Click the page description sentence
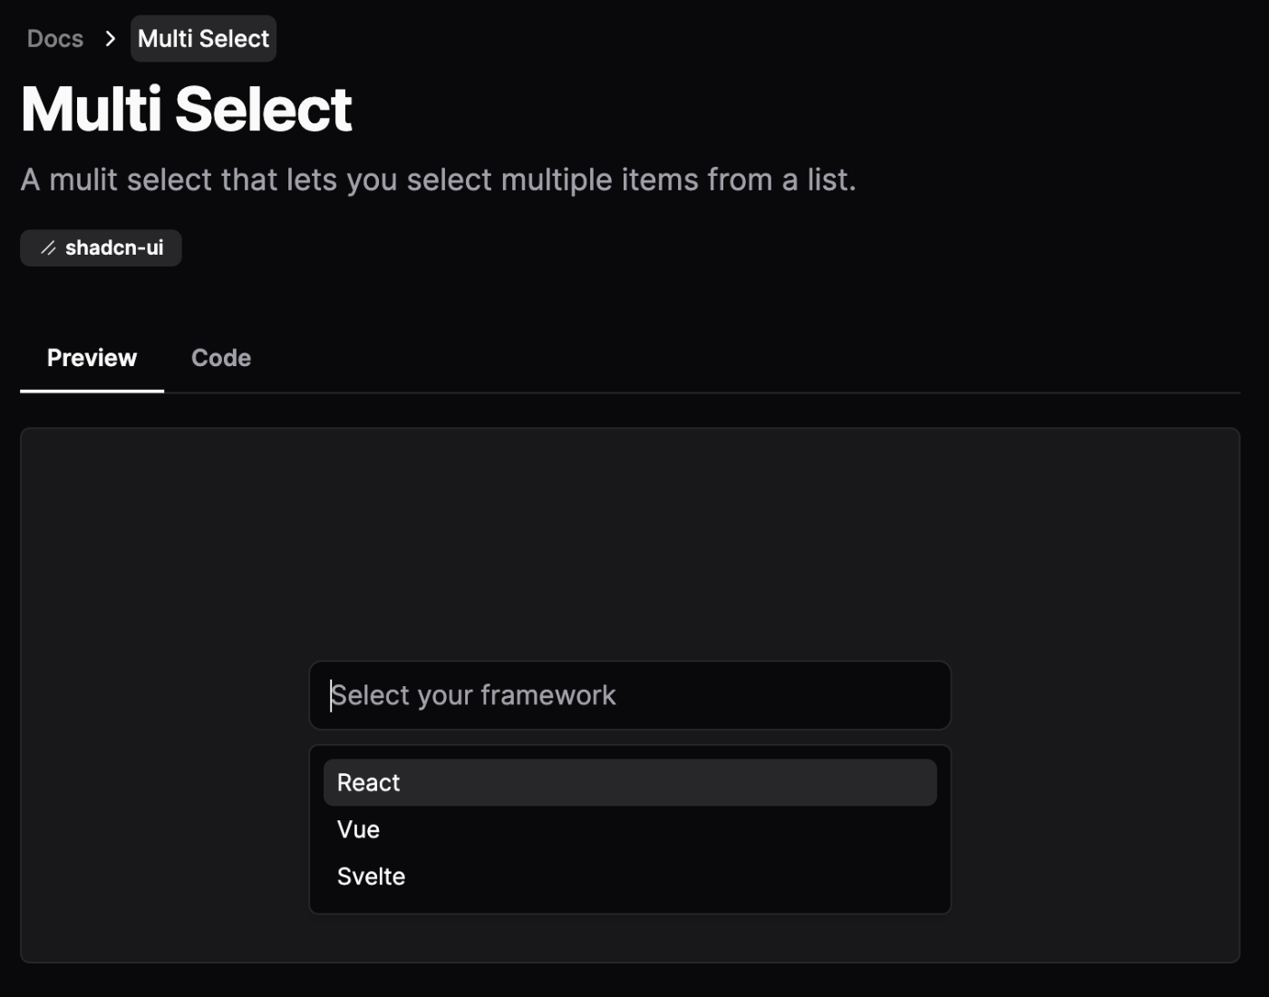 pyautogui.click(x=438, y=179)
